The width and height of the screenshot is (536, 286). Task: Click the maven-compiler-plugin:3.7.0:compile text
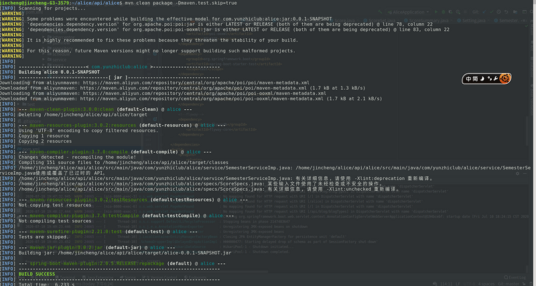coord(78,152)
